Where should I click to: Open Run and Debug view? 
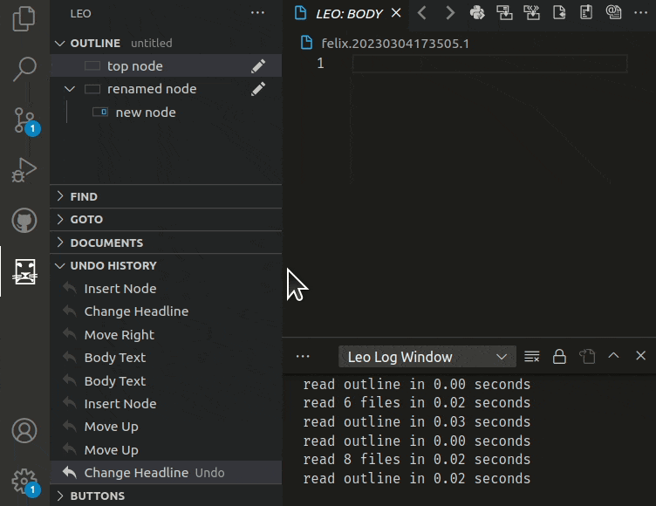click(24, 170)
